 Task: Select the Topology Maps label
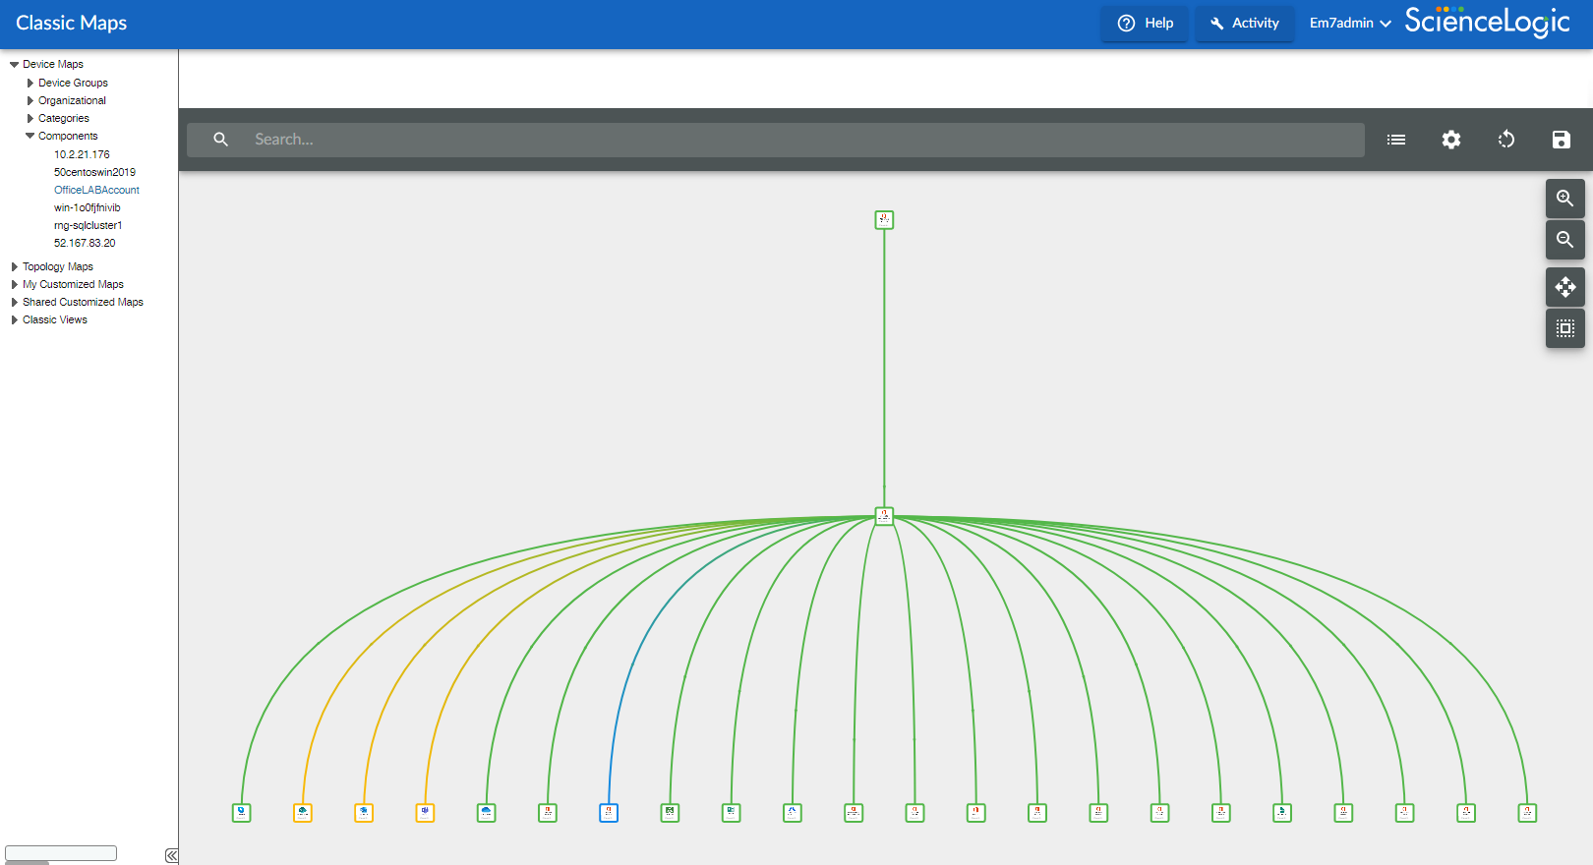pos(58,266)
